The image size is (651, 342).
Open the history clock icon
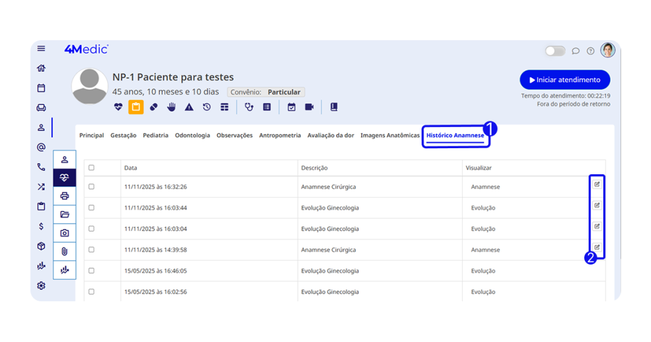pos(207,107)
